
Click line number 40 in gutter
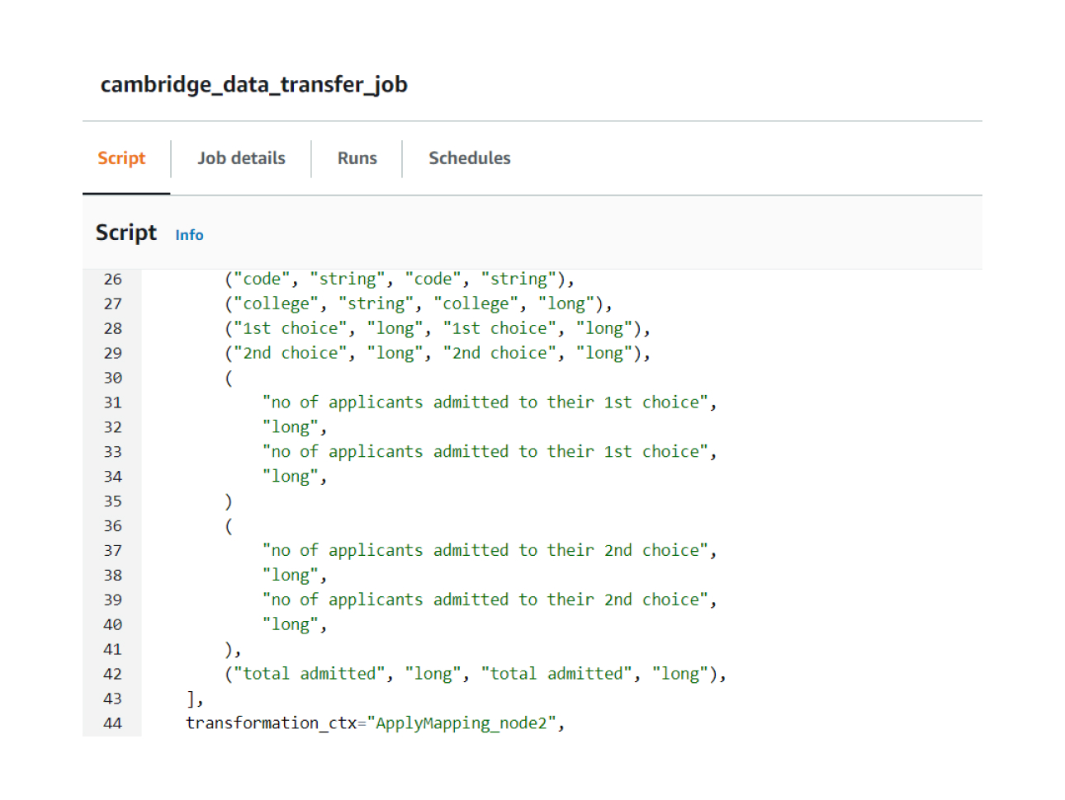[x=112, y=625]
